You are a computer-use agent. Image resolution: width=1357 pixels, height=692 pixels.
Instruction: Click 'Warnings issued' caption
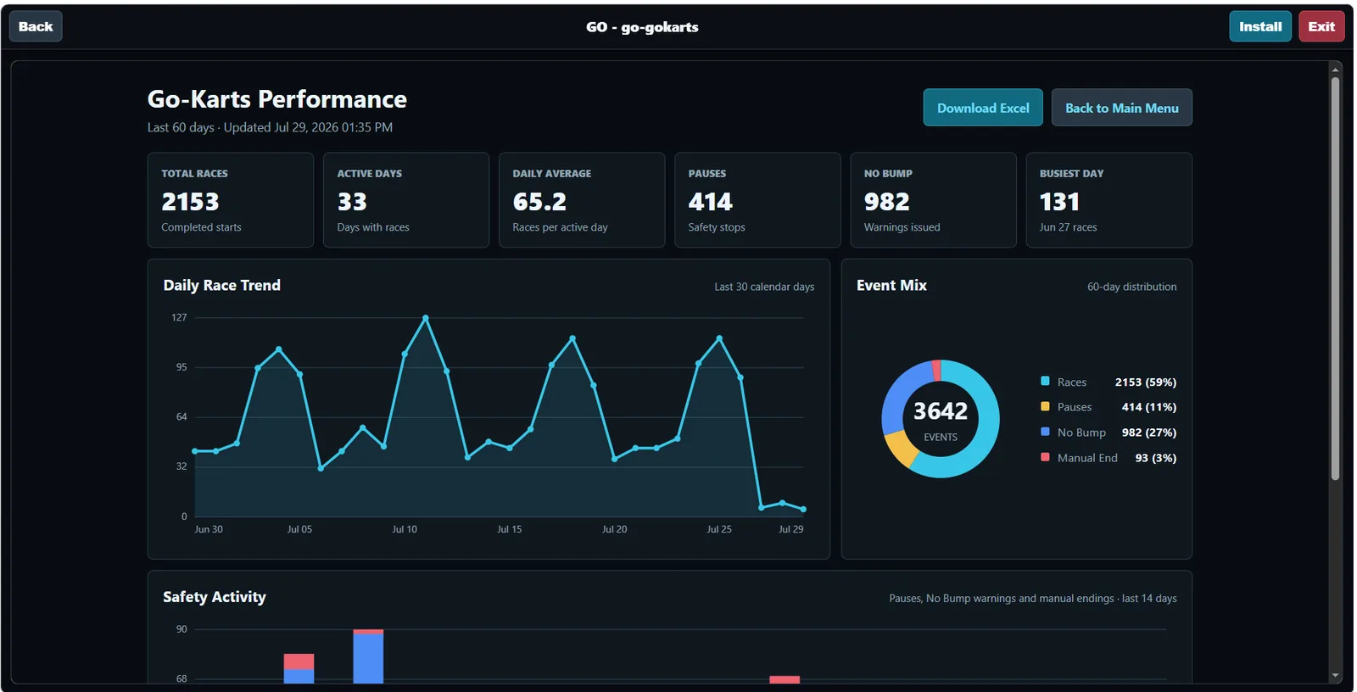(902, 227)
